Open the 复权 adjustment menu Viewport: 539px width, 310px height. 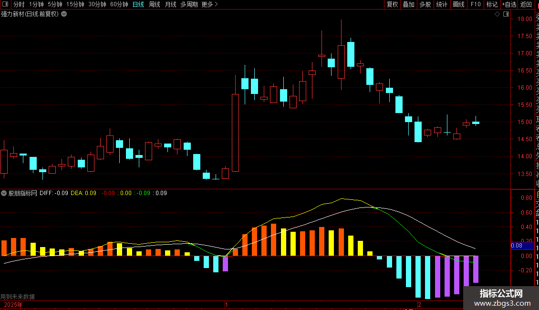(x=392, y=4)
